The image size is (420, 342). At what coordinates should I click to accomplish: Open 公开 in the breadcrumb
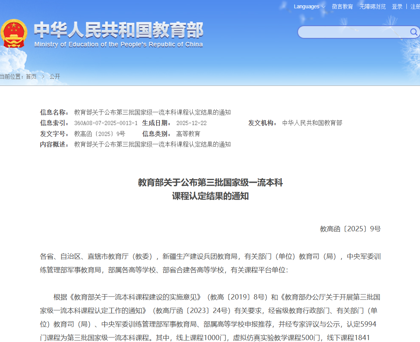[x=55, y=76]
